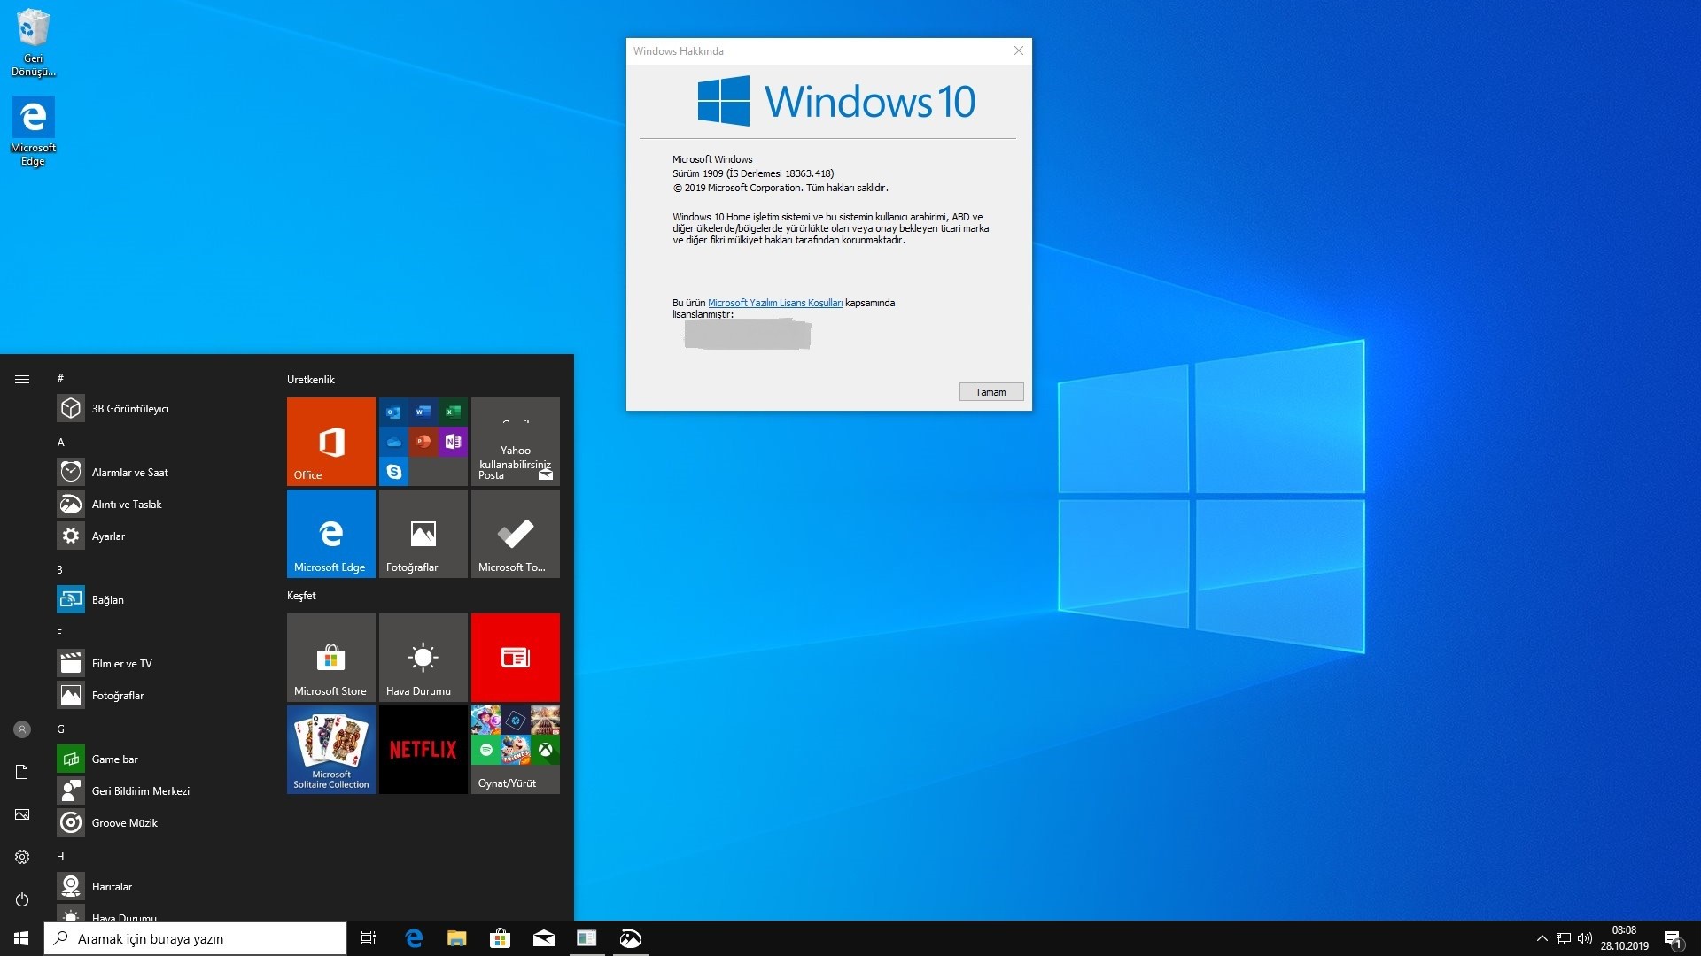Click the Üretkenlik group header
Image resolution: width=1701 pixels, height=956 pixels.
311,379
